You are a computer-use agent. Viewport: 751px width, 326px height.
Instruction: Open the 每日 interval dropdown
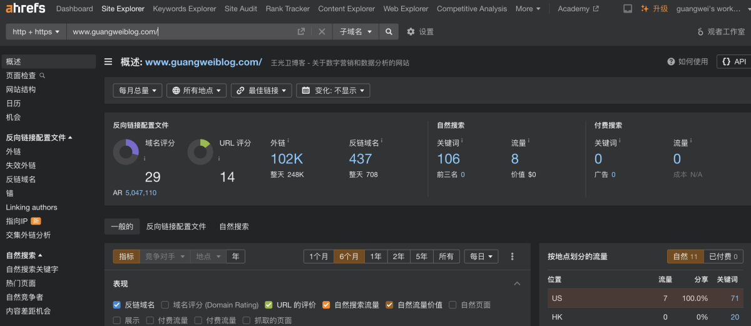click(x=481, y=257)
